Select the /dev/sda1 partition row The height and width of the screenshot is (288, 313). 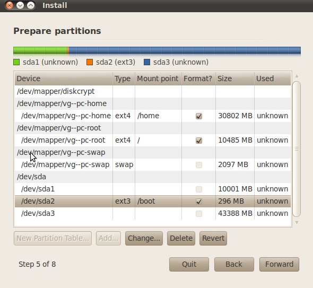point(153,189)
